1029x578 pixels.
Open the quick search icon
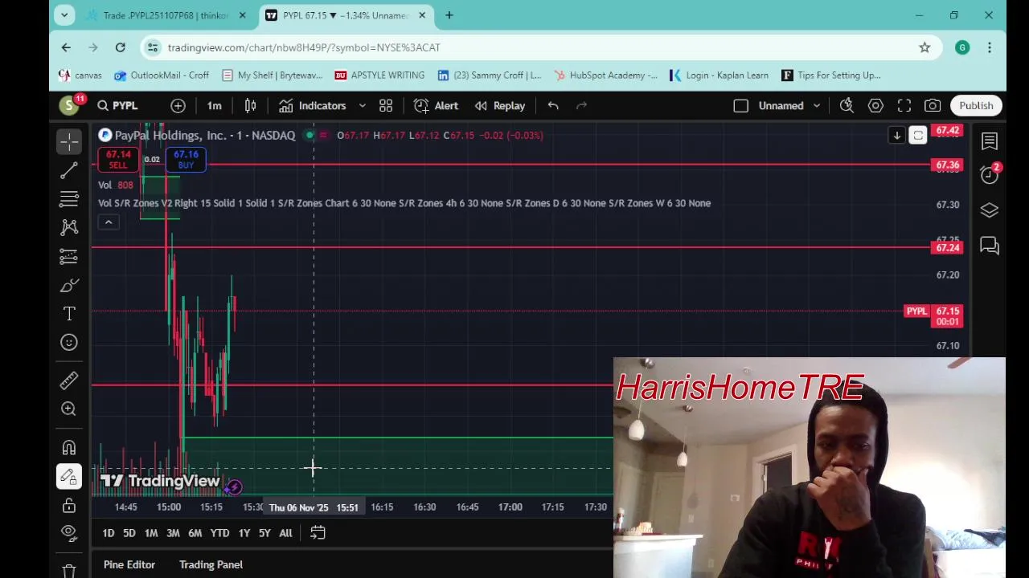[847, 105]
